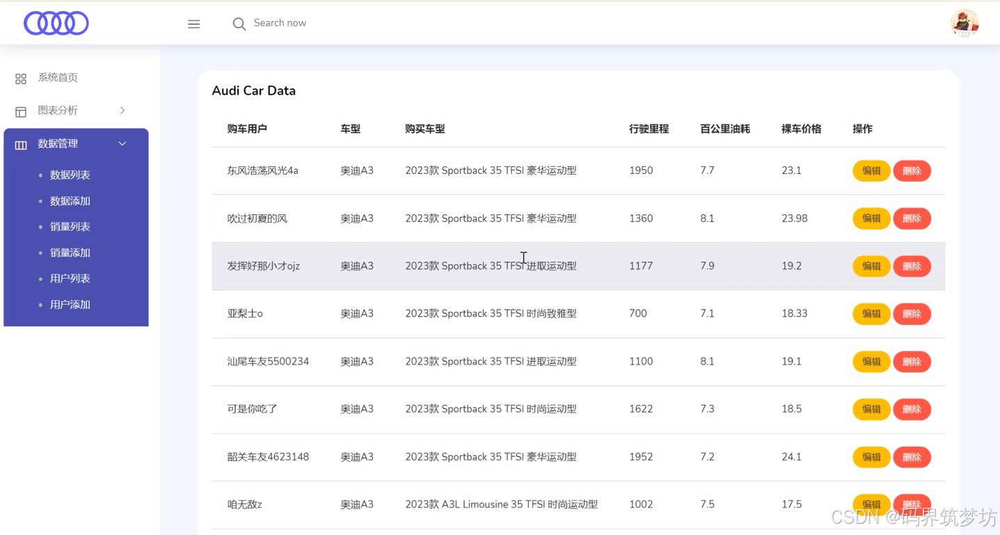The image size is (1000, 535).
Task: Open the user avatar profile
Action: click(x=965, y=24)
